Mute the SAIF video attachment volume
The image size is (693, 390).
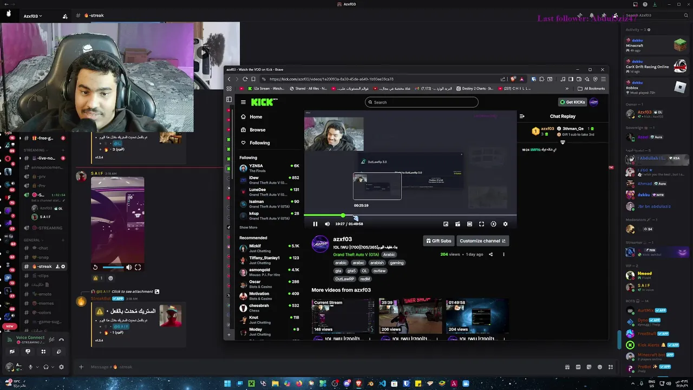tap(129, 267)
